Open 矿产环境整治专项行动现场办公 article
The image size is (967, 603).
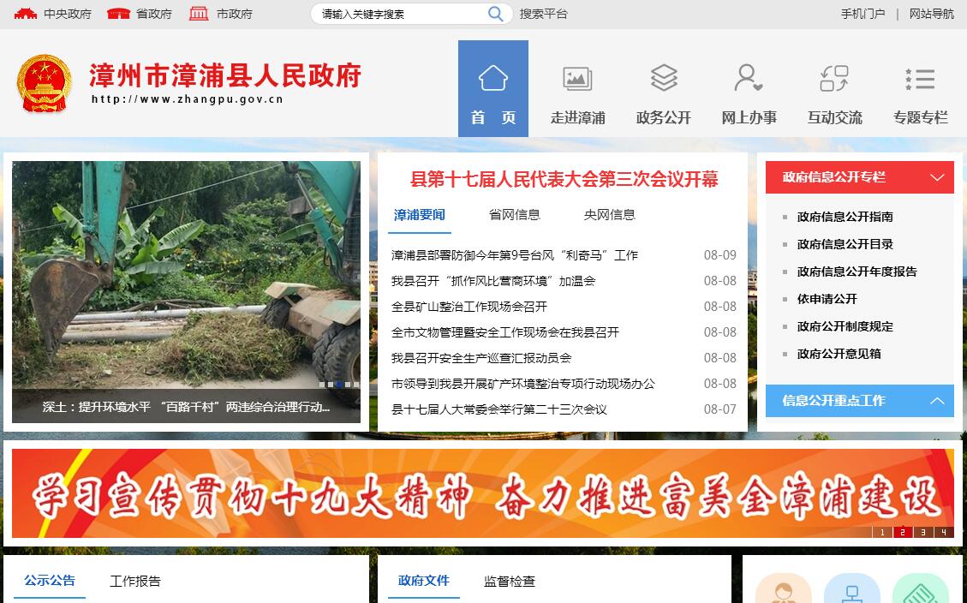(x=523, y=384)
